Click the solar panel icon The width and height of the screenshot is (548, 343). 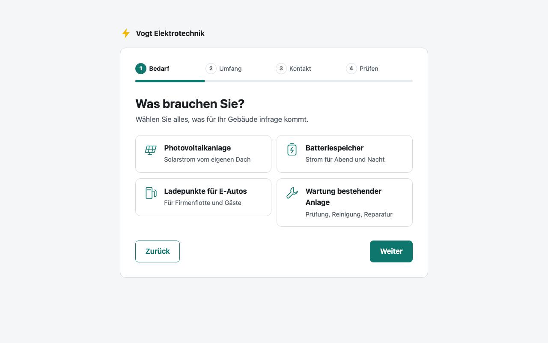pos(151,150)
